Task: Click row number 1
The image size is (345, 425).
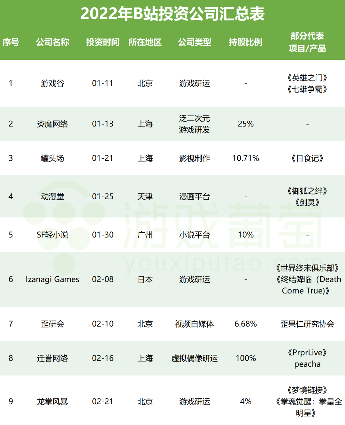Action: pos(11,83)
